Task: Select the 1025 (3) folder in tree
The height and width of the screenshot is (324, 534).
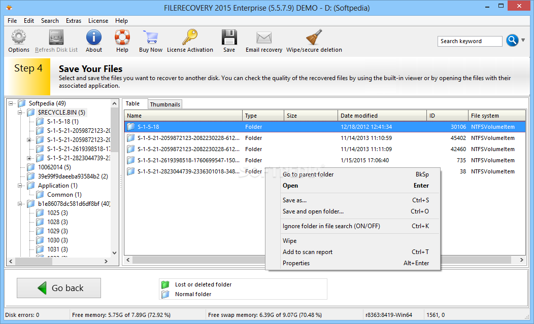Action: (x=57, y=213)
